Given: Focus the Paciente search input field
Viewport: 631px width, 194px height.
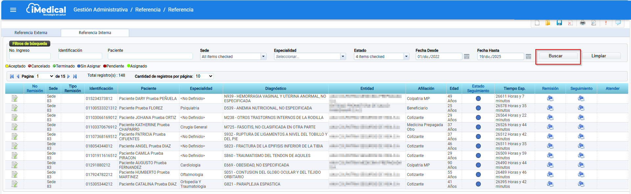Looking at the screenshot, I should pyautogui.click(x=150, y=56).
